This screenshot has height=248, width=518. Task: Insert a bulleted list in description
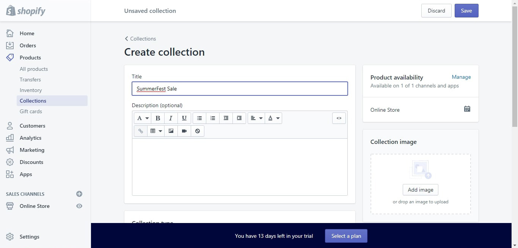tap(199, 118)
